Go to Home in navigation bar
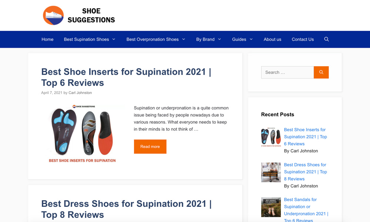Screen dimensions: 370x222 (x=47, y=39)
